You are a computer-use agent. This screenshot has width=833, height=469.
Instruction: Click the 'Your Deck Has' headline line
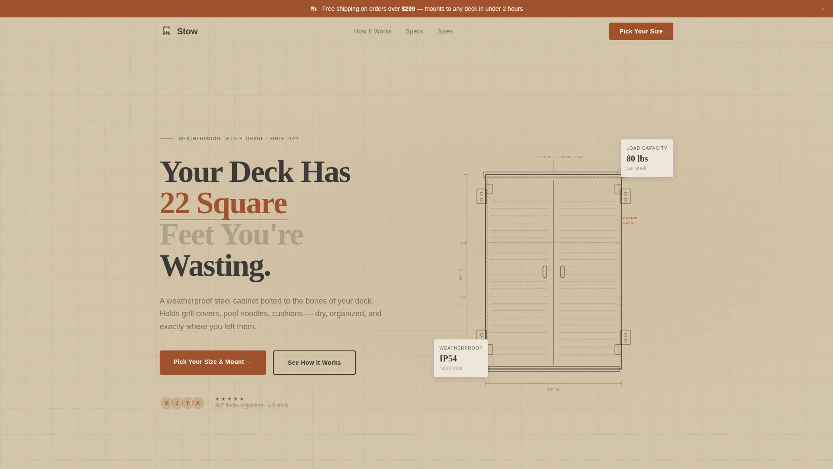pos(255,172)
